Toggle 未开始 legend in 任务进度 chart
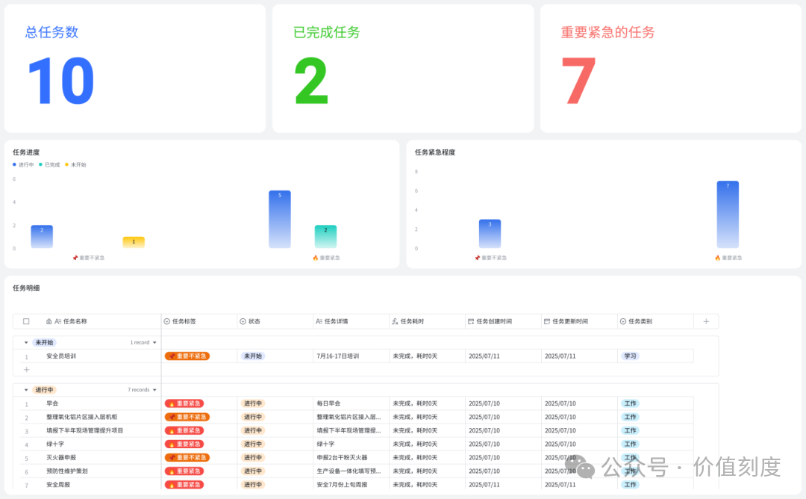Viewport: 806px width, 499px height. pos(75,164)
